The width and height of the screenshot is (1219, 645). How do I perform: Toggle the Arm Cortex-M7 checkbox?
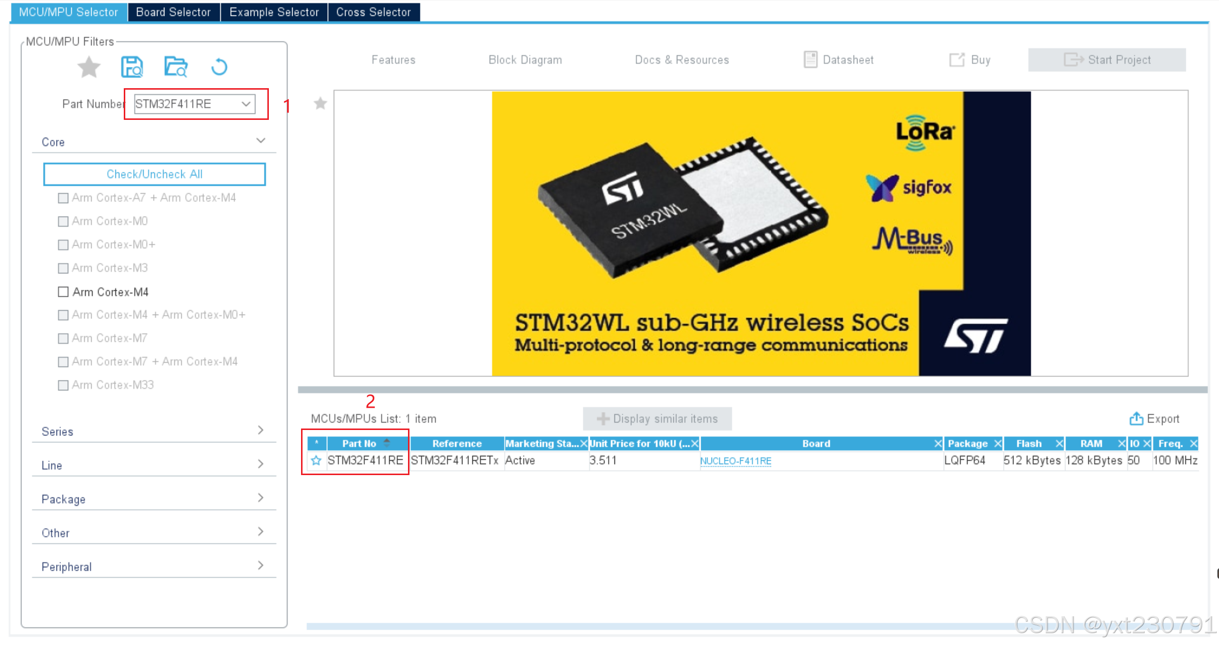point(63,338)
